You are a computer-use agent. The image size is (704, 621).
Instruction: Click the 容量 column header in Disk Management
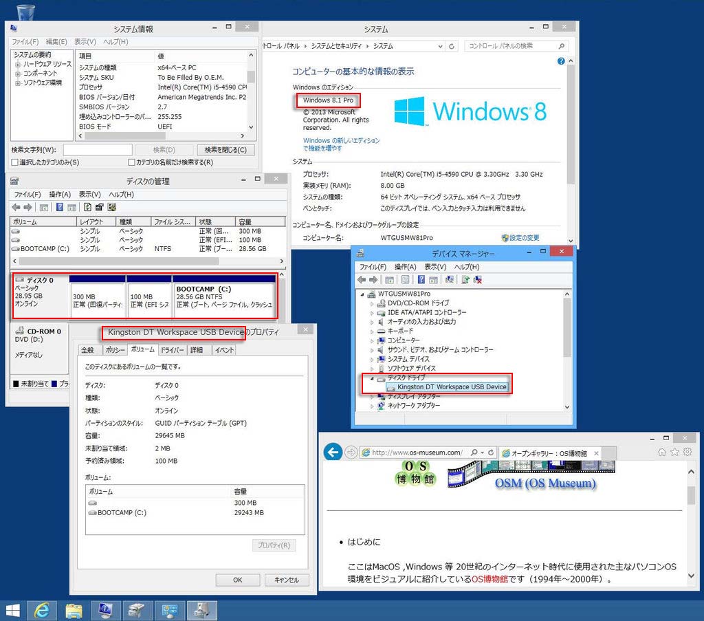tap(261, 222)
